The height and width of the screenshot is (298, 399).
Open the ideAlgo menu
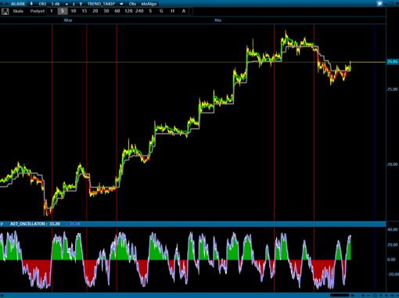149,4
